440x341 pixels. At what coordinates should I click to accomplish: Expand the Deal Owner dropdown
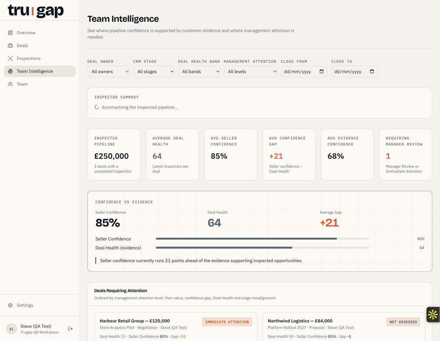click(108, 71)
